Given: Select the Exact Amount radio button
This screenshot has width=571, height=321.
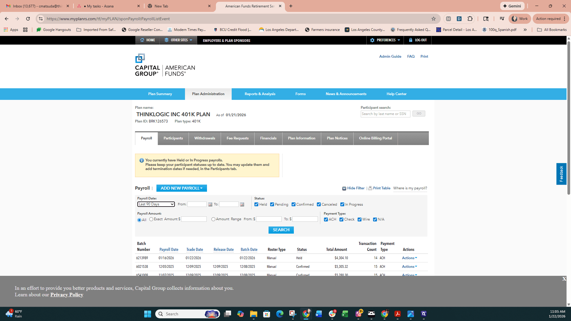Looking at the screenshot, I should click(151, 219).
